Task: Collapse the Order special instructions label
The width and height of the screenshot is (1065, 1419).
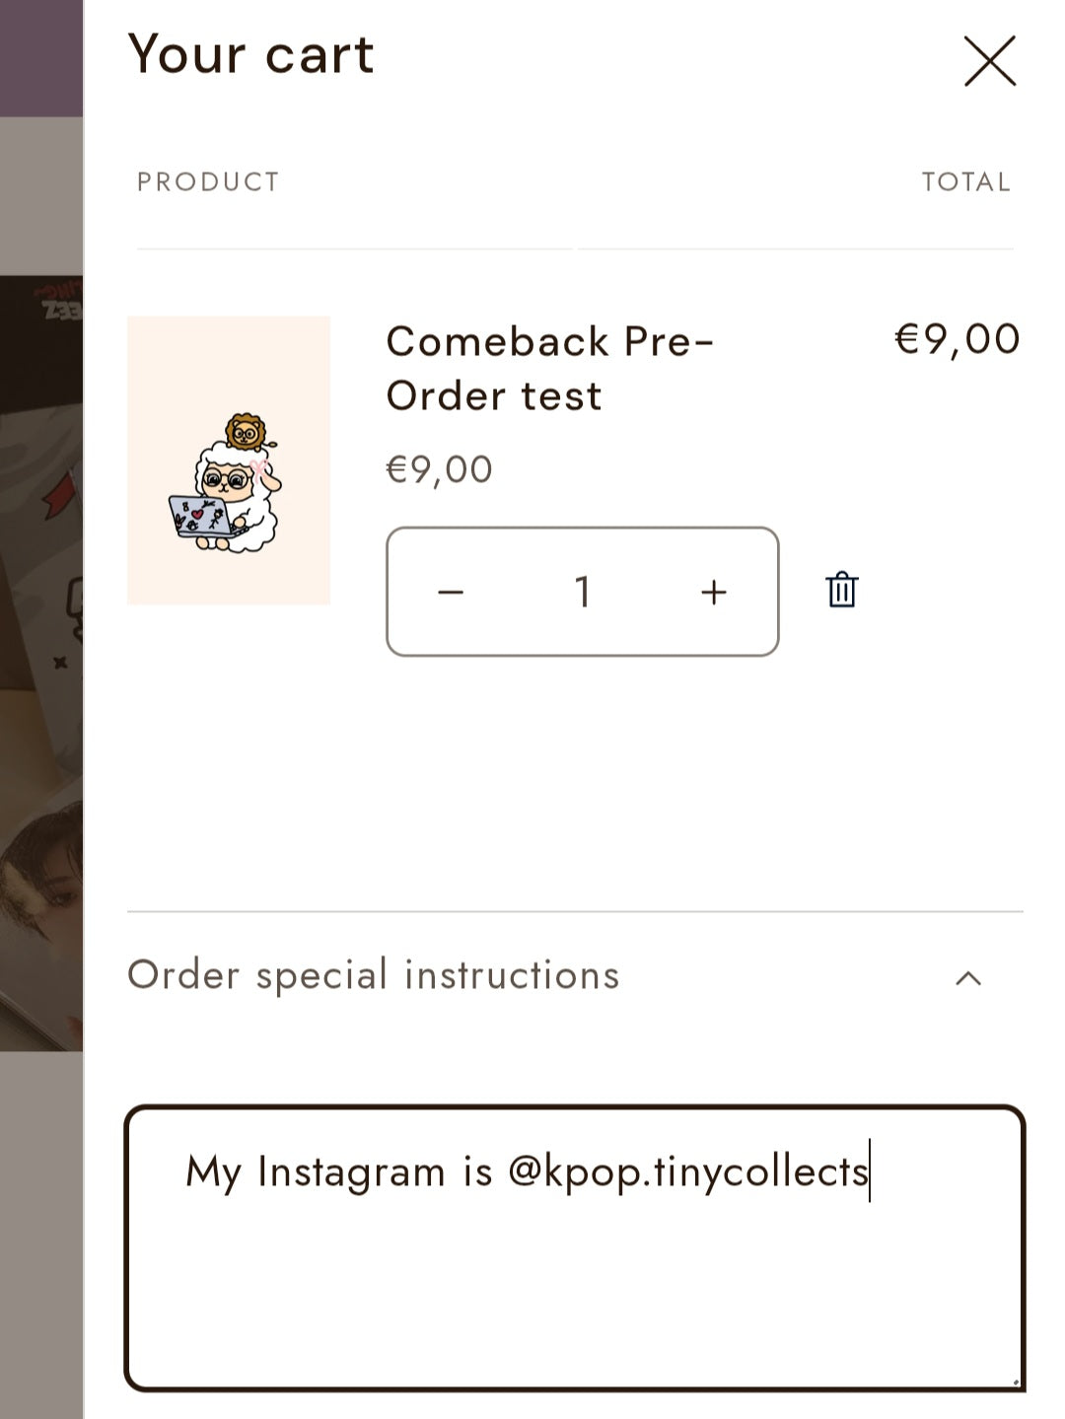Action: (373, 975)
